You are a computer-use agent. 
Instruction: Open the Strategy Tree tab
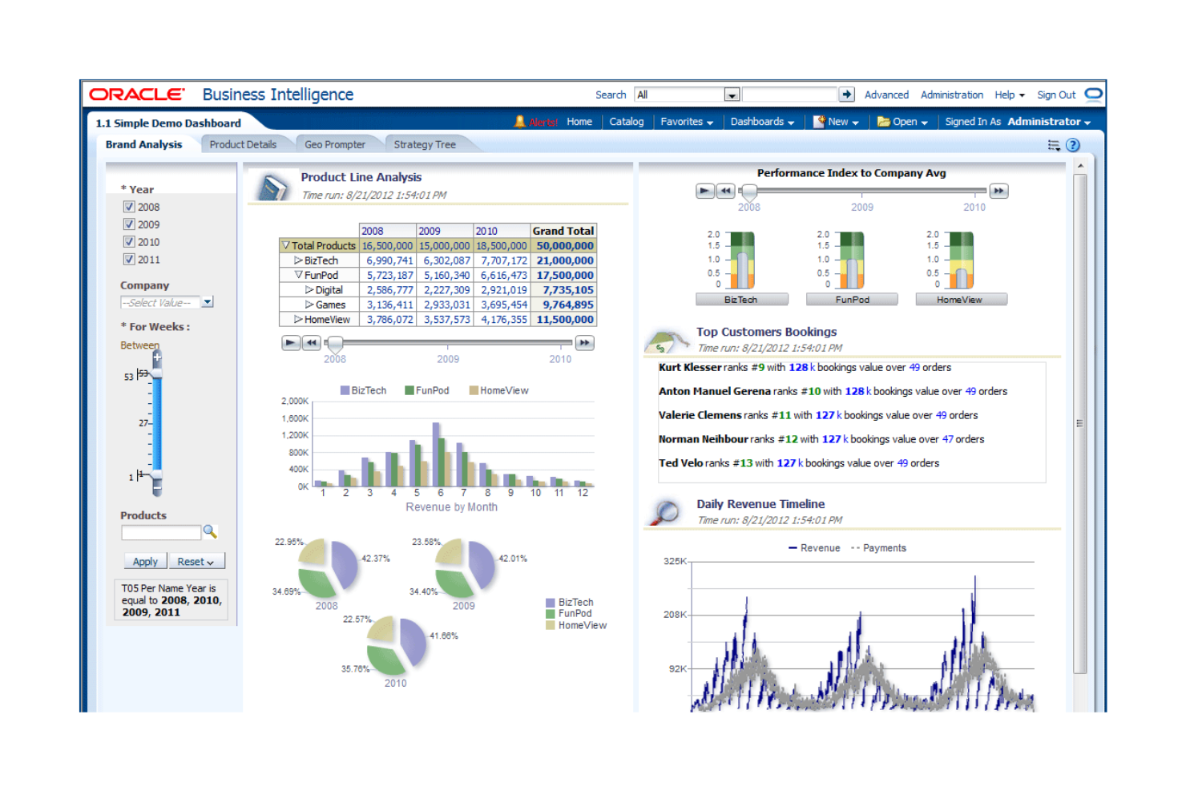pyautogui.click(x=425, y=143)
